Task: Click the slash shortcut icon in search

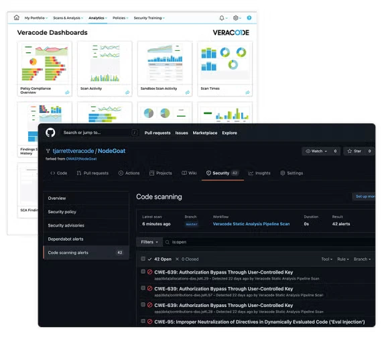Action: pos(134,132)
